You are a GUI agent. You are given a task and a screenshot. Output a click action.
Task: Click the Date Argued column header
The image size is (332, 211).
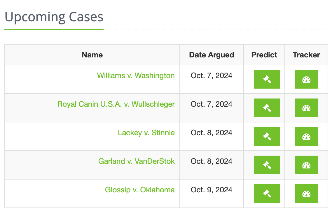point(212,55)
